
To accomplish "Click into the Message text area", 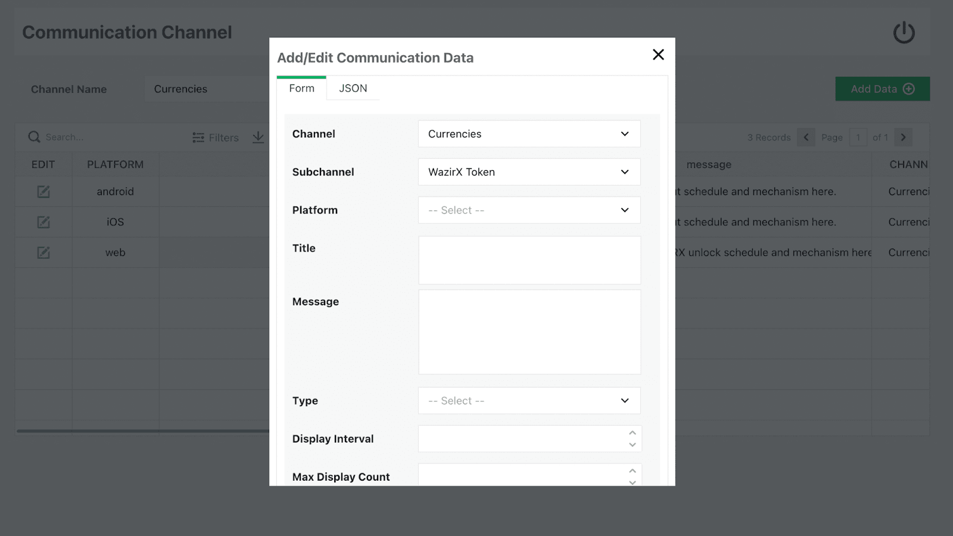I will 529,332.
